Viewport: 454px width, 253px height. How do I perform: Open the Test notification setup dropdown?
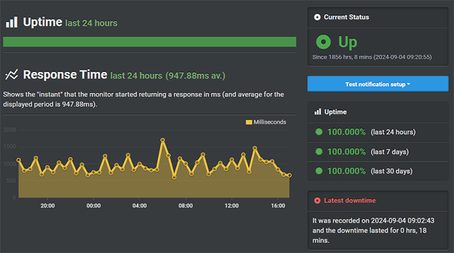click(x=378, y=84)
